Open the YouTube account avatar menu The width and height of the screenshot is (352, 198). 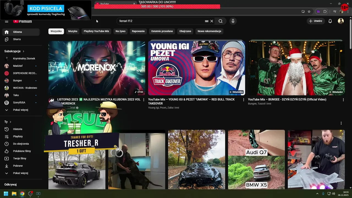pyautogui.click(x=341, y=21)
